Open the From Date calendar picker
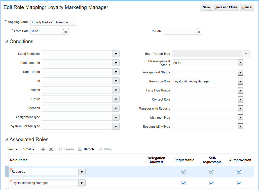 click(65, 31)
